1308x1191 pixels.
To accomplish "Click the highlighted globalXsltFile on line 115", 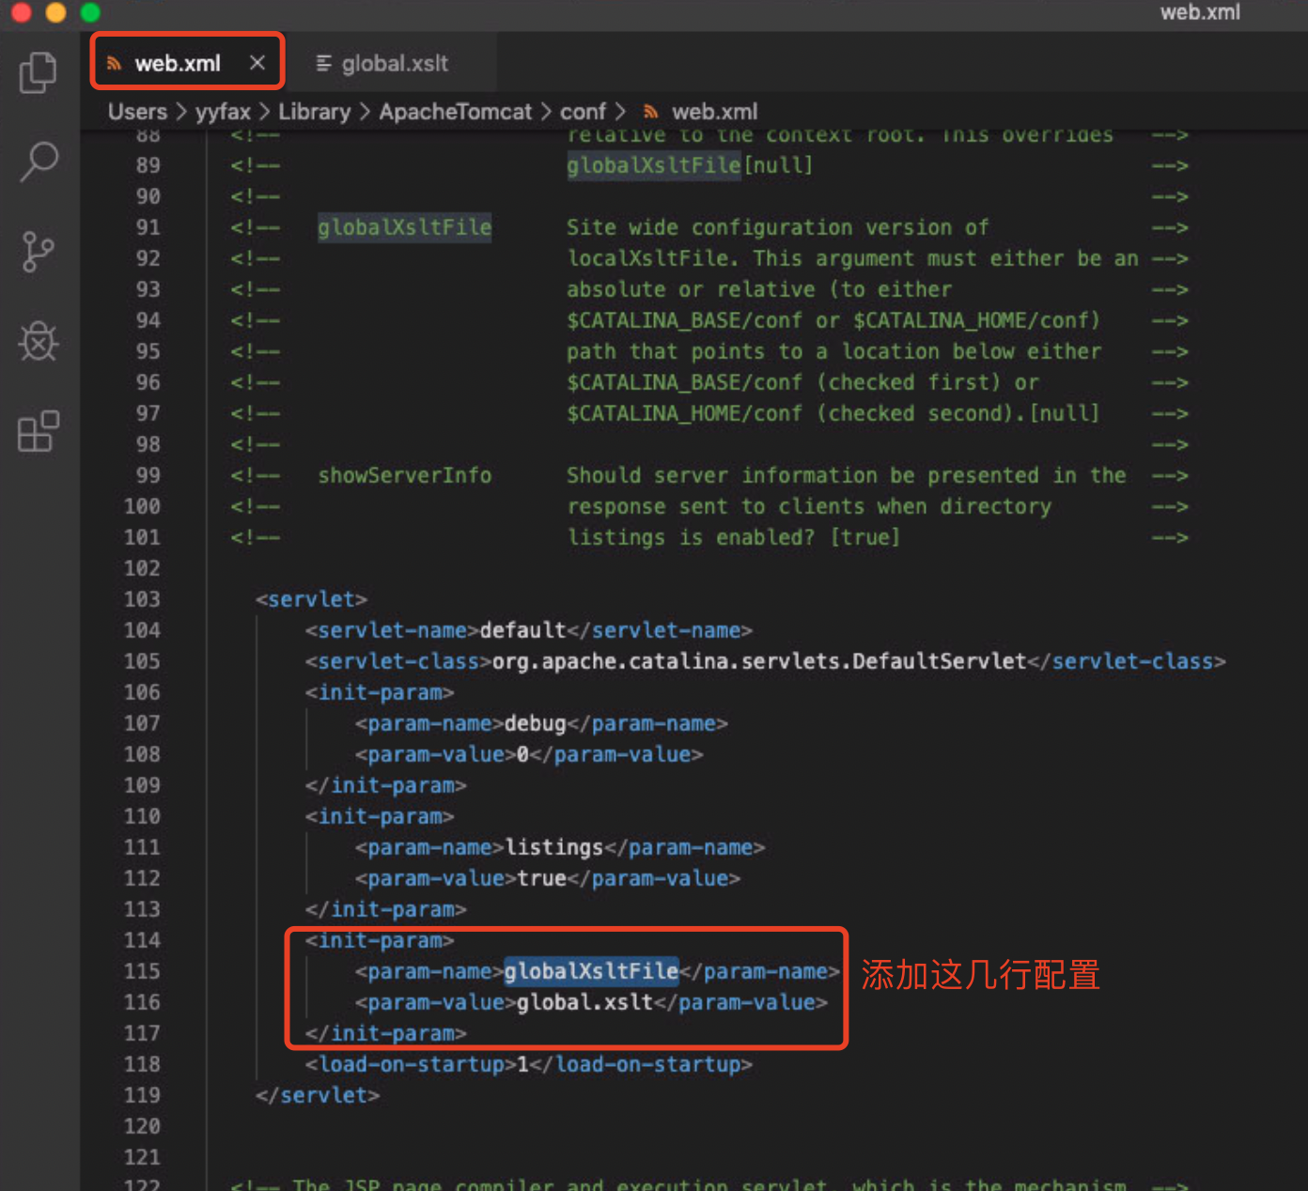I will click(x=591, y=971).
